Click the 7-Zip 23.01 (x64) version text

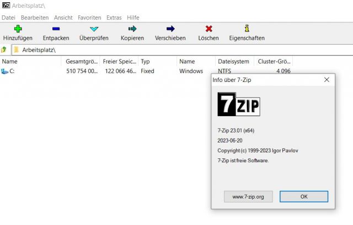click(236, 130)
